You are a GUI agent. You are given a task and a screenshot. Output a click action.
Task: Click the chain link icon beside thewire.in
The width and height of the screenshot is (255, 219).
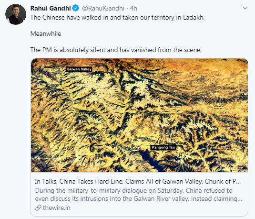38,208
